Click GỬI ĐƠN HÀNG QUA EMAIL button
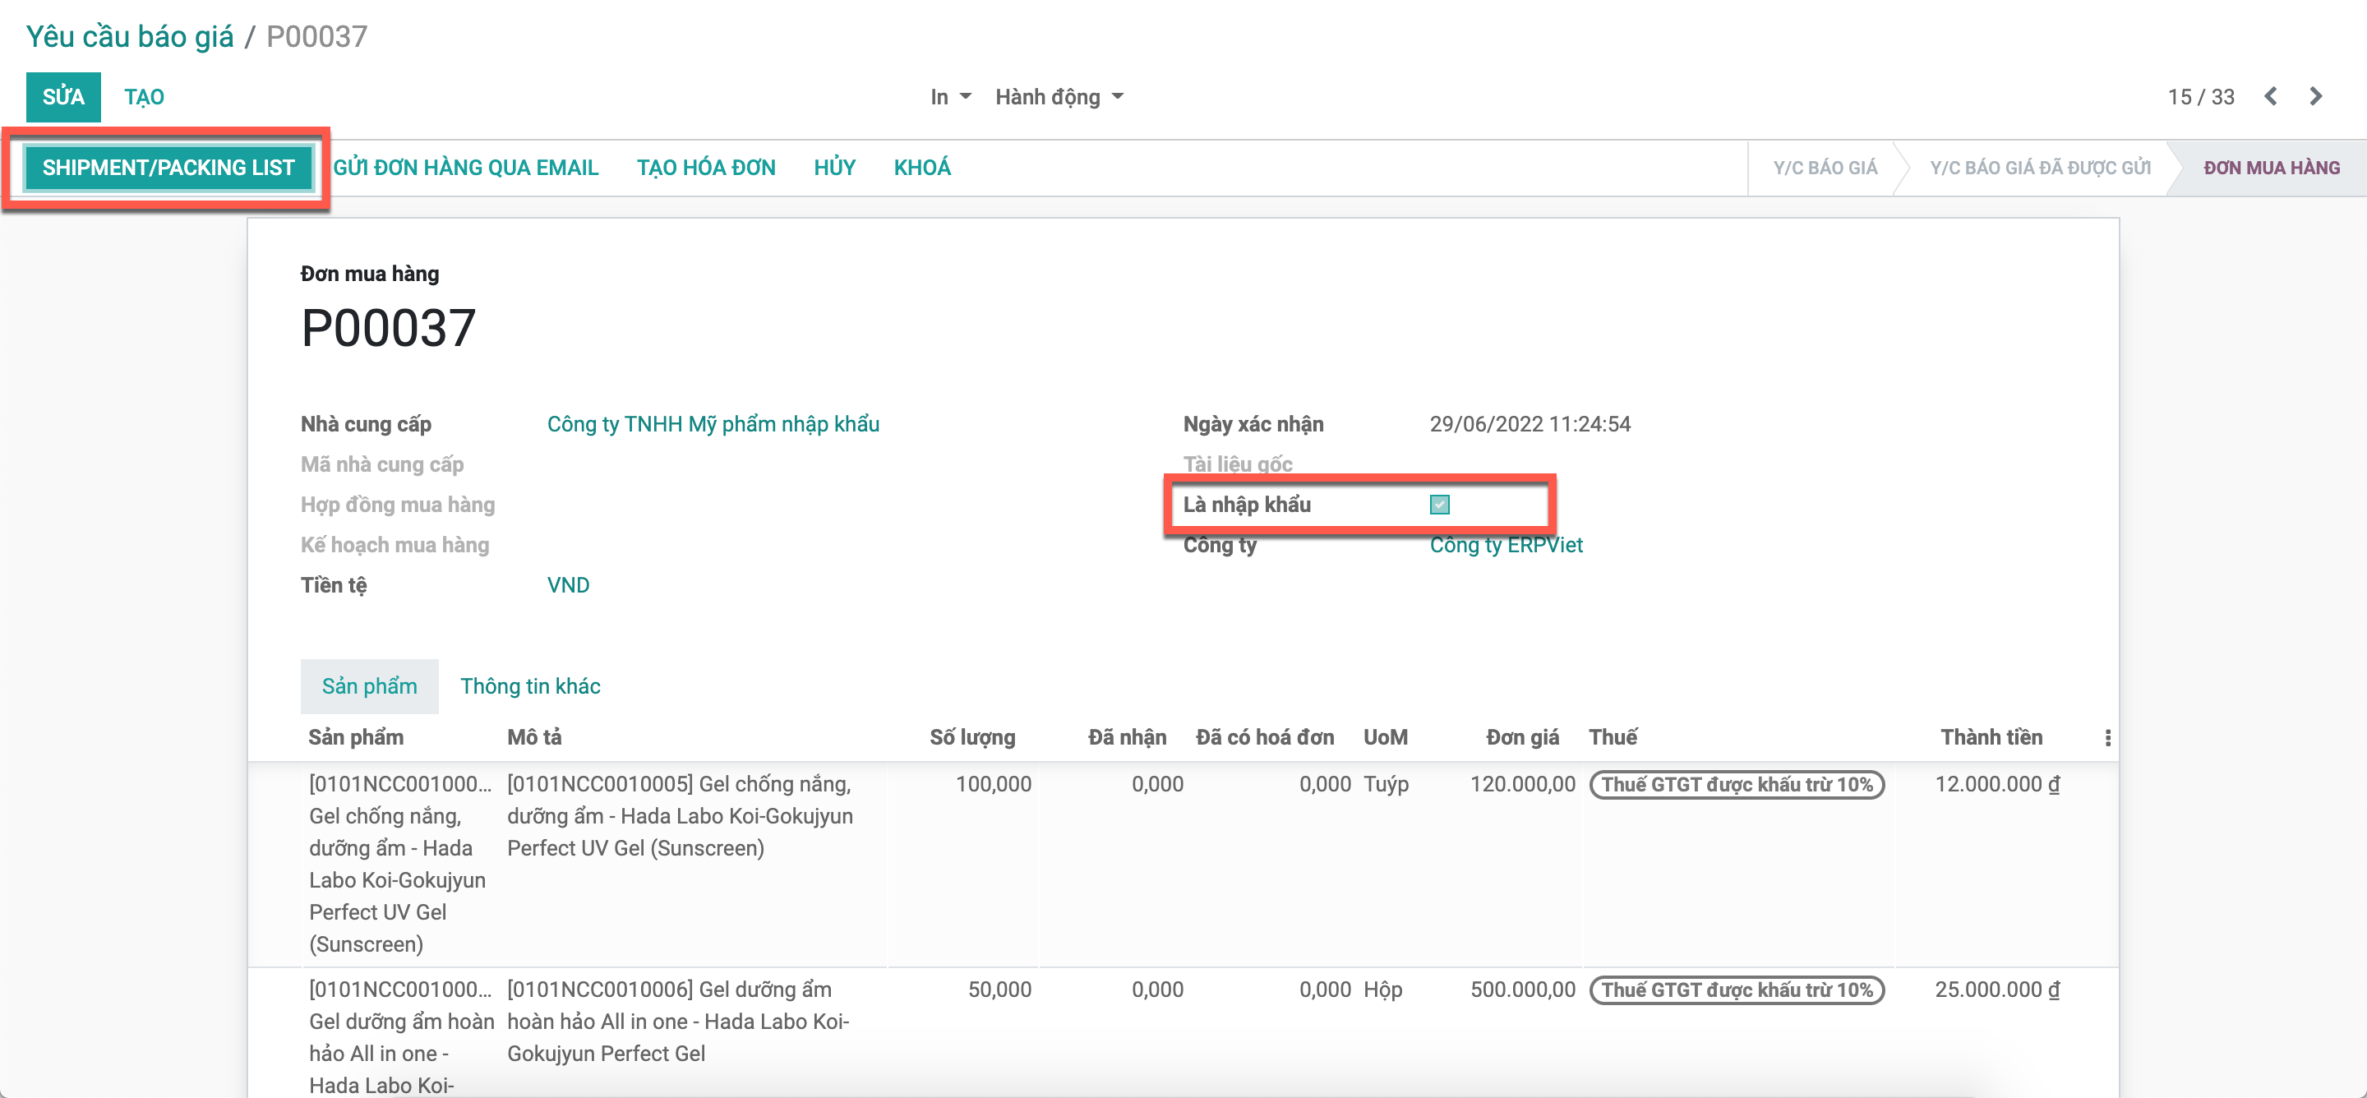 466,168
